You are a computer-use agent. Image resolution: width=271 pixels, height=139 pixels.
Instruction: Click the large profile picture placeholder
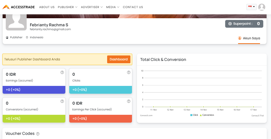pos(16,22)
